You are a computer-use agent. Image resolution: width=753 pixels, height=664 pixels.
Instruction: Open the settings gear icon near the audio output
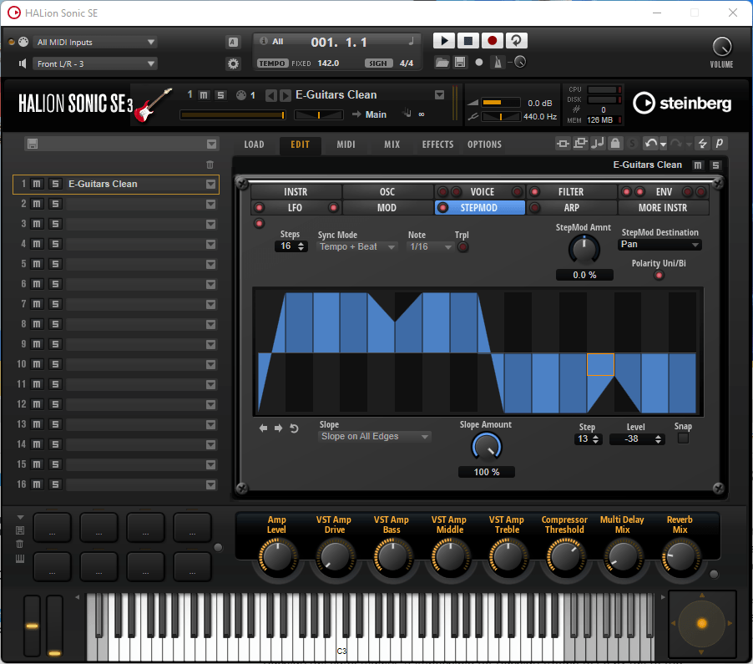233,63
